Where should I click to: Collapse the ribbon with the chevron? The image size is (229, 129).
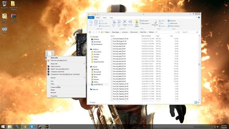coord(196,18)
